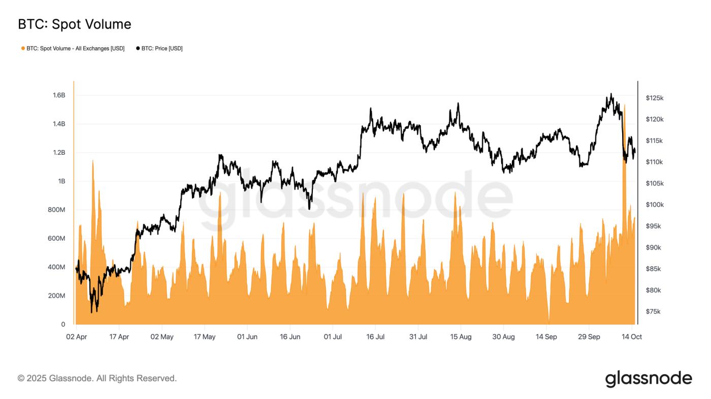Click the glassnode logo at bottom right
This screenshot has width=711, height=399.
[648, 379]
